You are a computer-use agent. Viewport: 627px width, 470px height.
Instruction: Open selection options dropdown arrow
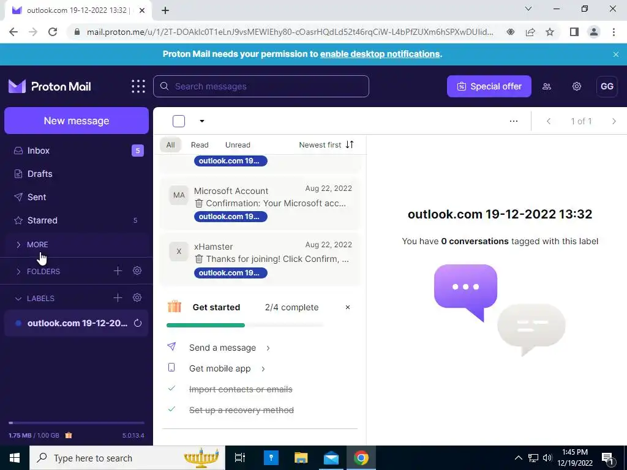202,121
